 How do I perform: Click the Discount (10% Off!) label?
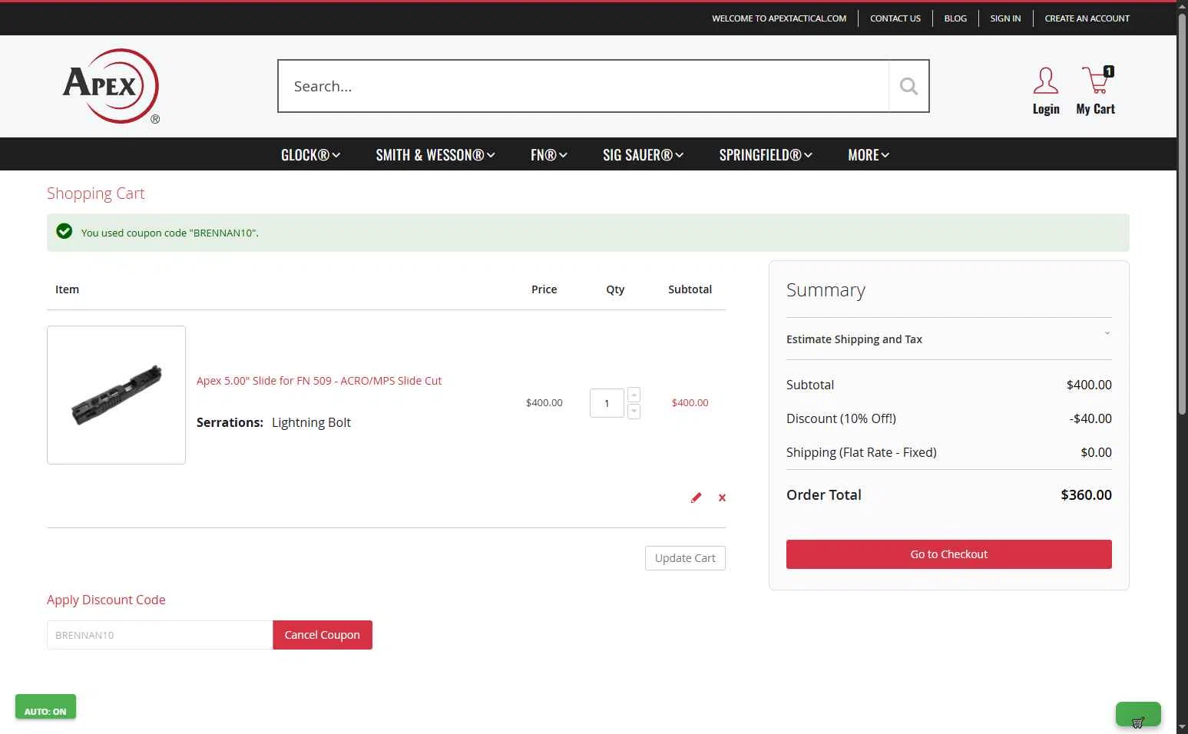point(841,418)
